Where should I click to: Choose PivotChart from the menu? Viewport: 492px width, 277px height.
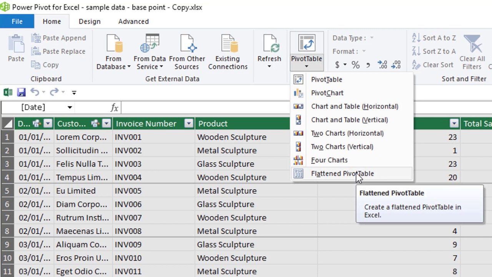click(352, 93)
